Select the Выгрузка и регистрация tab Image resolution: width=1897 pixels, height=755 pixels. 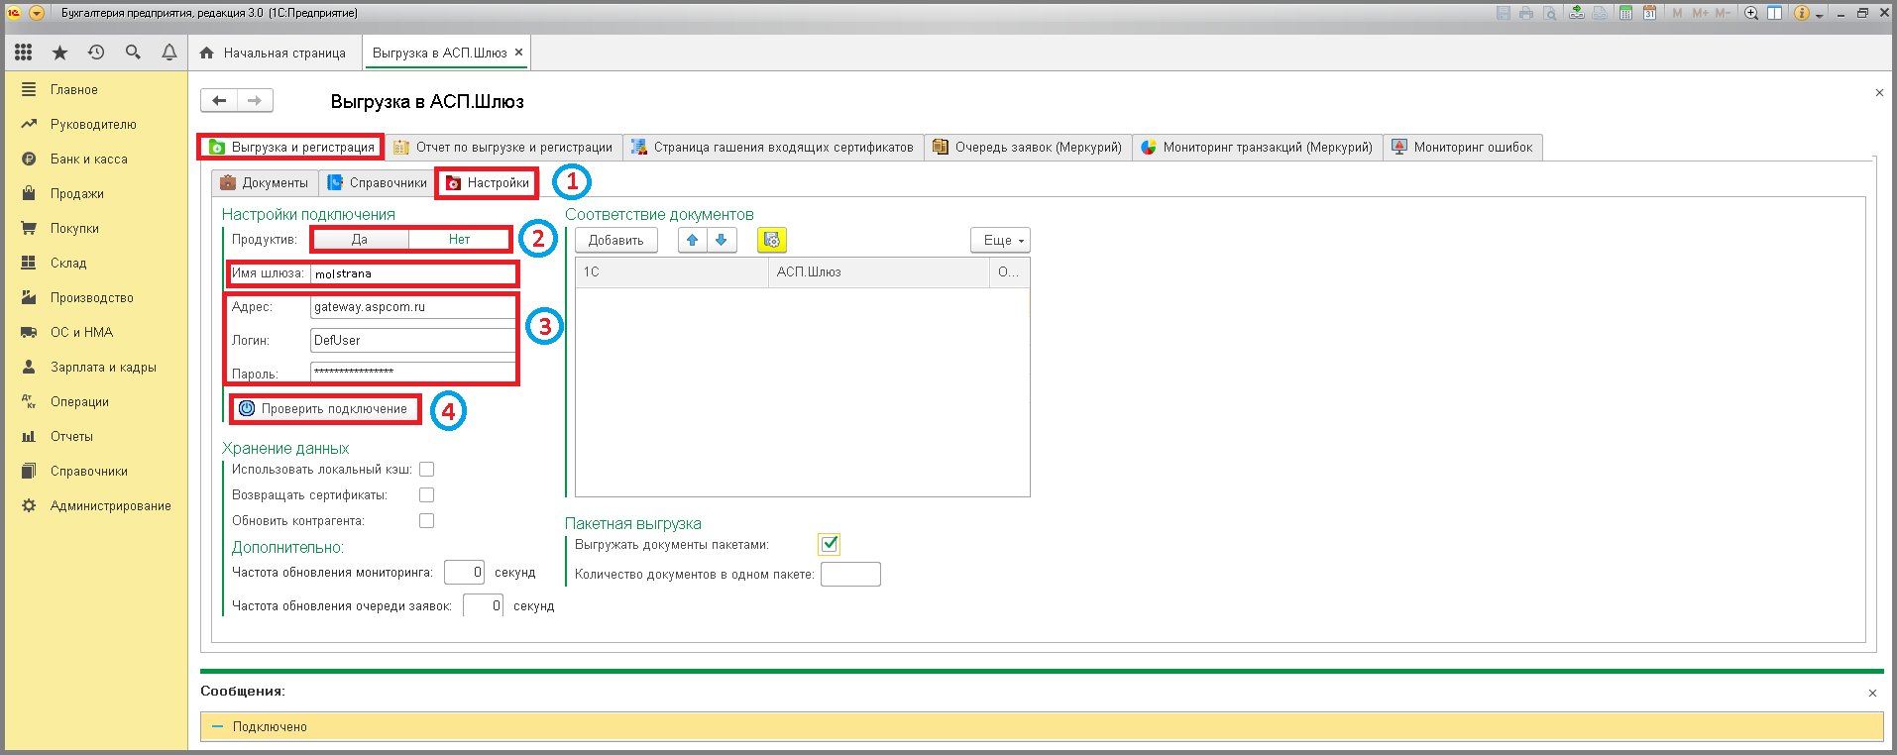(x=291, y=147)
